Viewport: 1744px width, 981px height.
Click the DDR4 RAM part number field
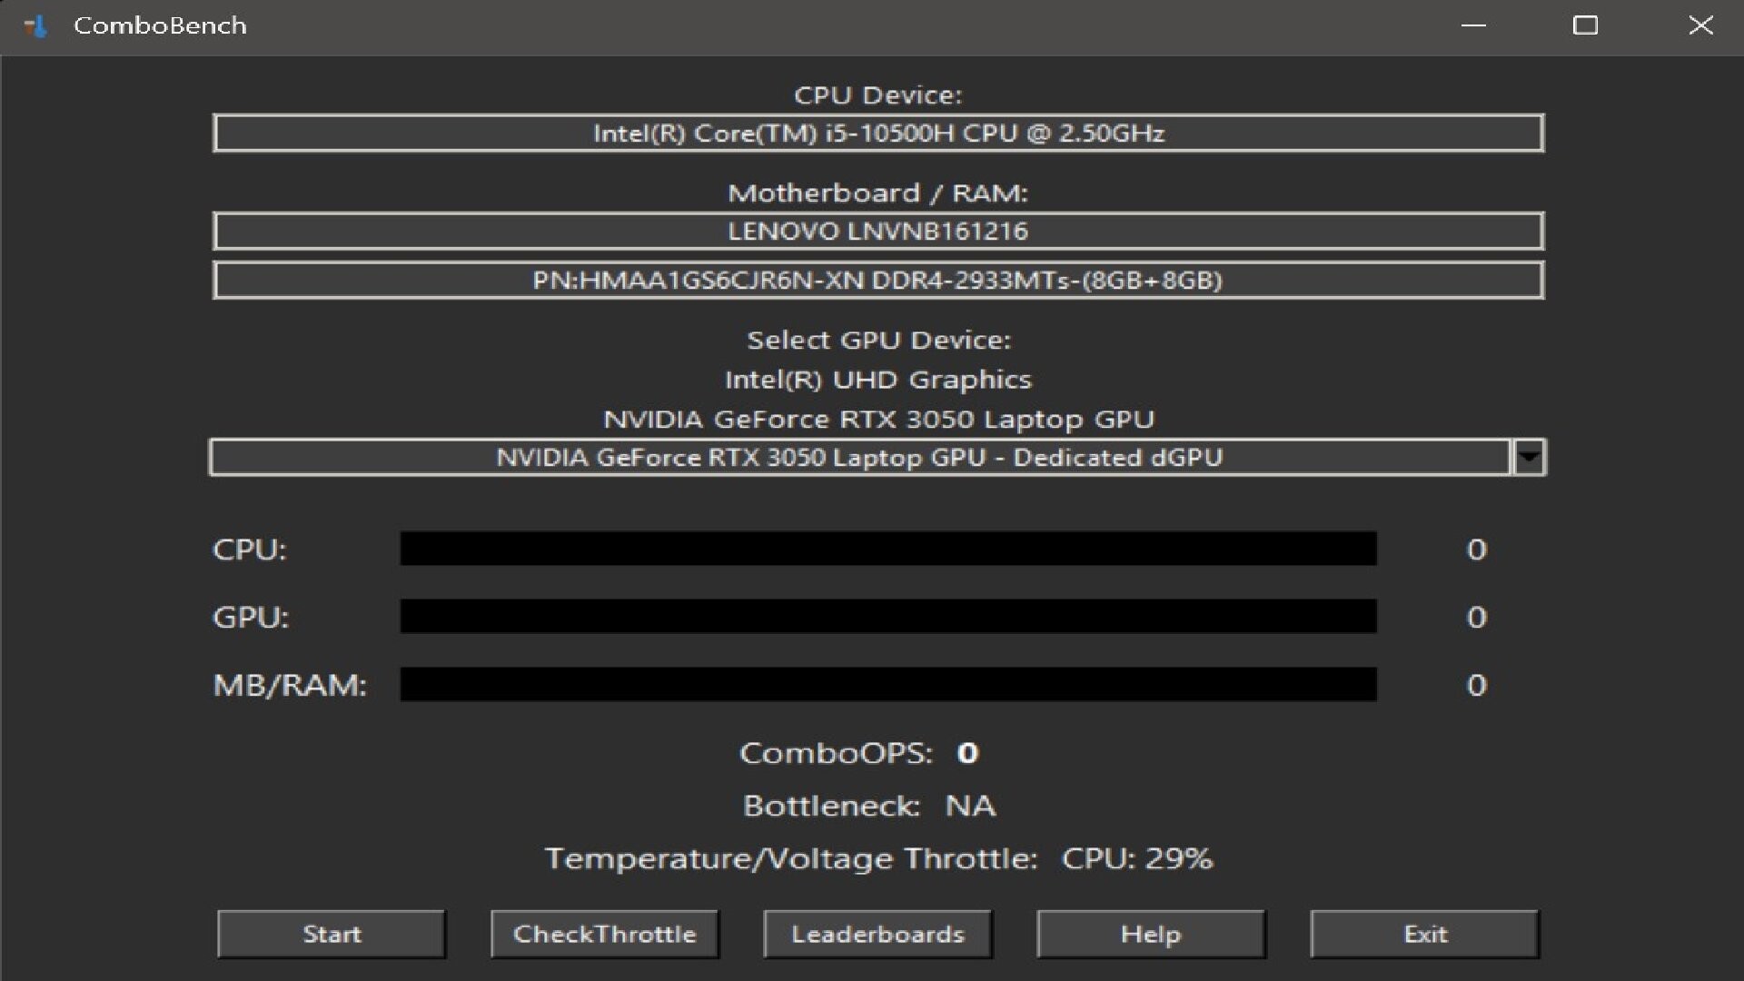[877, 280]
